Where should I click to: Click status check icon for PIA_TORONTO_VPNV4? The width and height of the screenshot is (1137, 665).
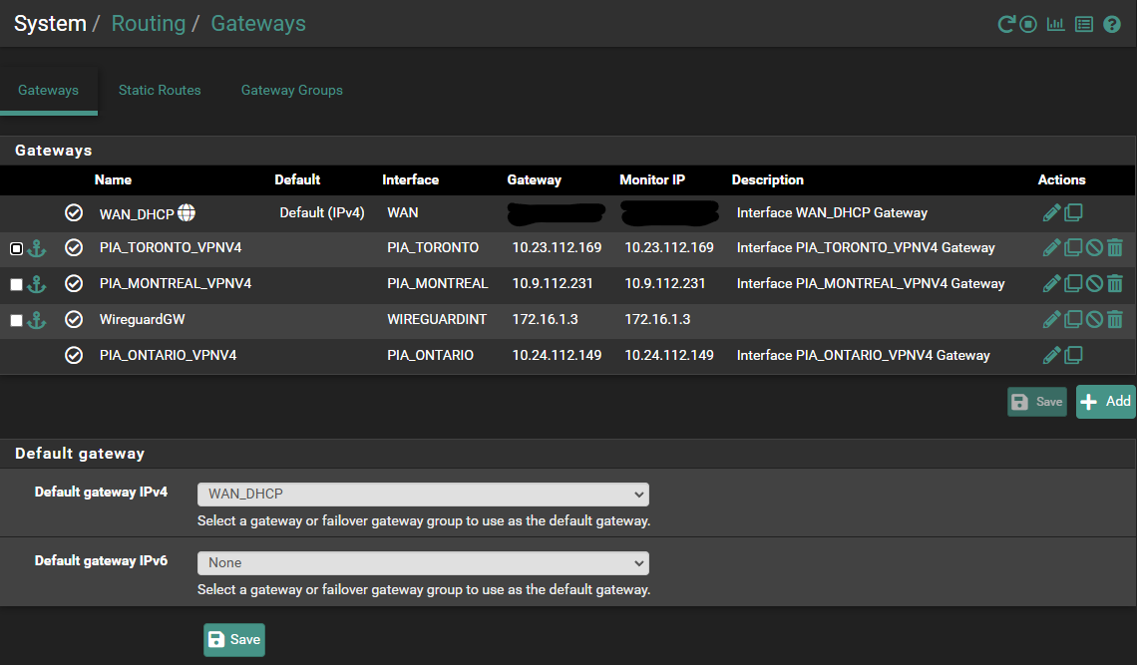point(74,247)
